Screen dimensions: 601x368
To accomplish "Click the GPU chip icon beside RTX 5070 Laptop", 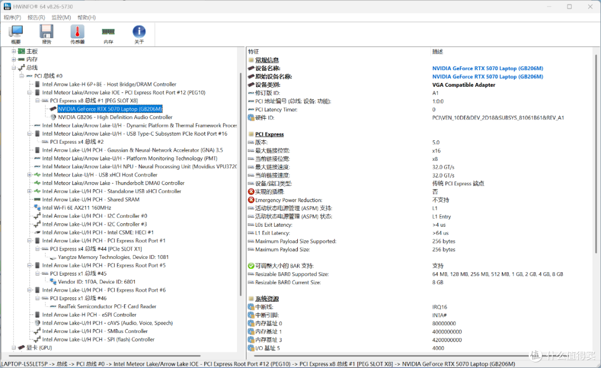I will [53, 109].
